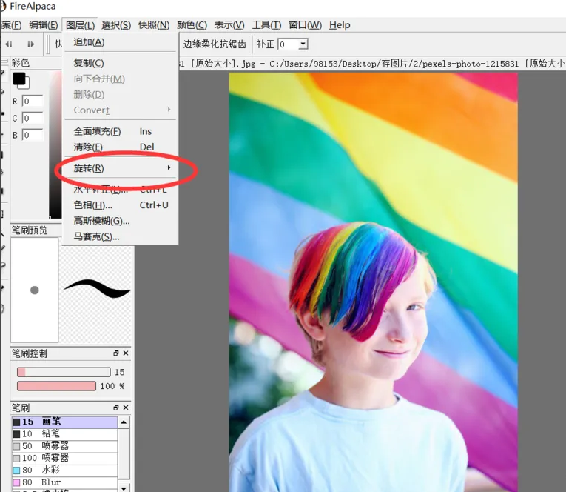Click the 彩色 panel title
The width and height of the screenshot is (566, 492).
(21, 63)
